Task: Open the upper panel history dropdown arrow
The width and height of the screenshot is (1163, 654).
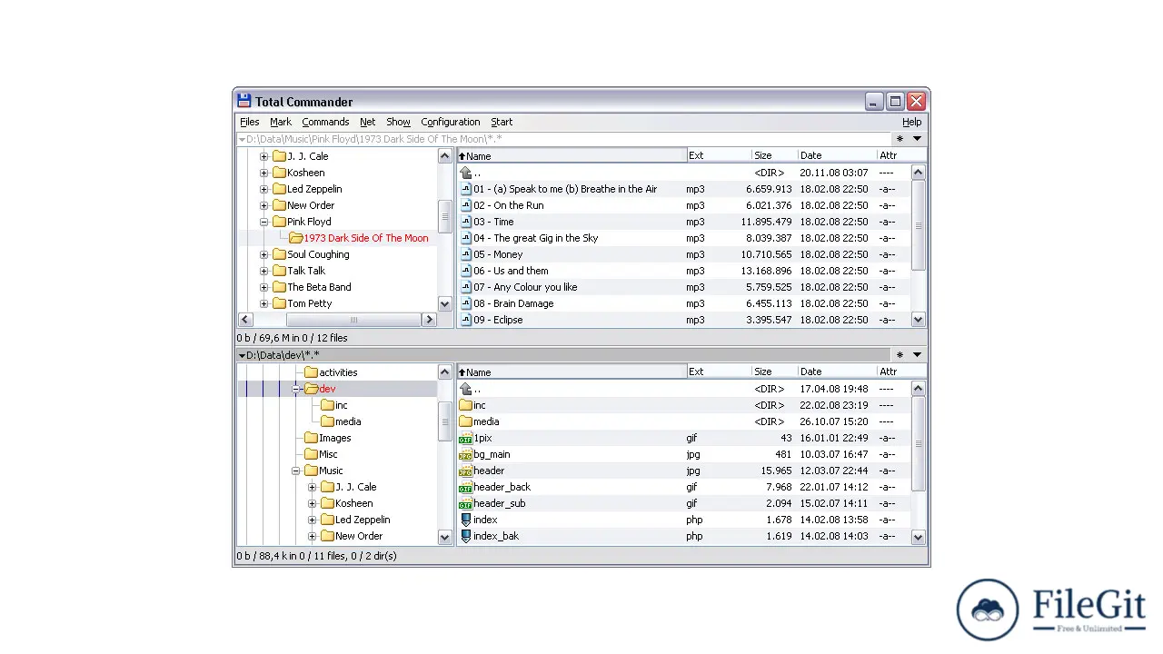Action: [917, 139]
